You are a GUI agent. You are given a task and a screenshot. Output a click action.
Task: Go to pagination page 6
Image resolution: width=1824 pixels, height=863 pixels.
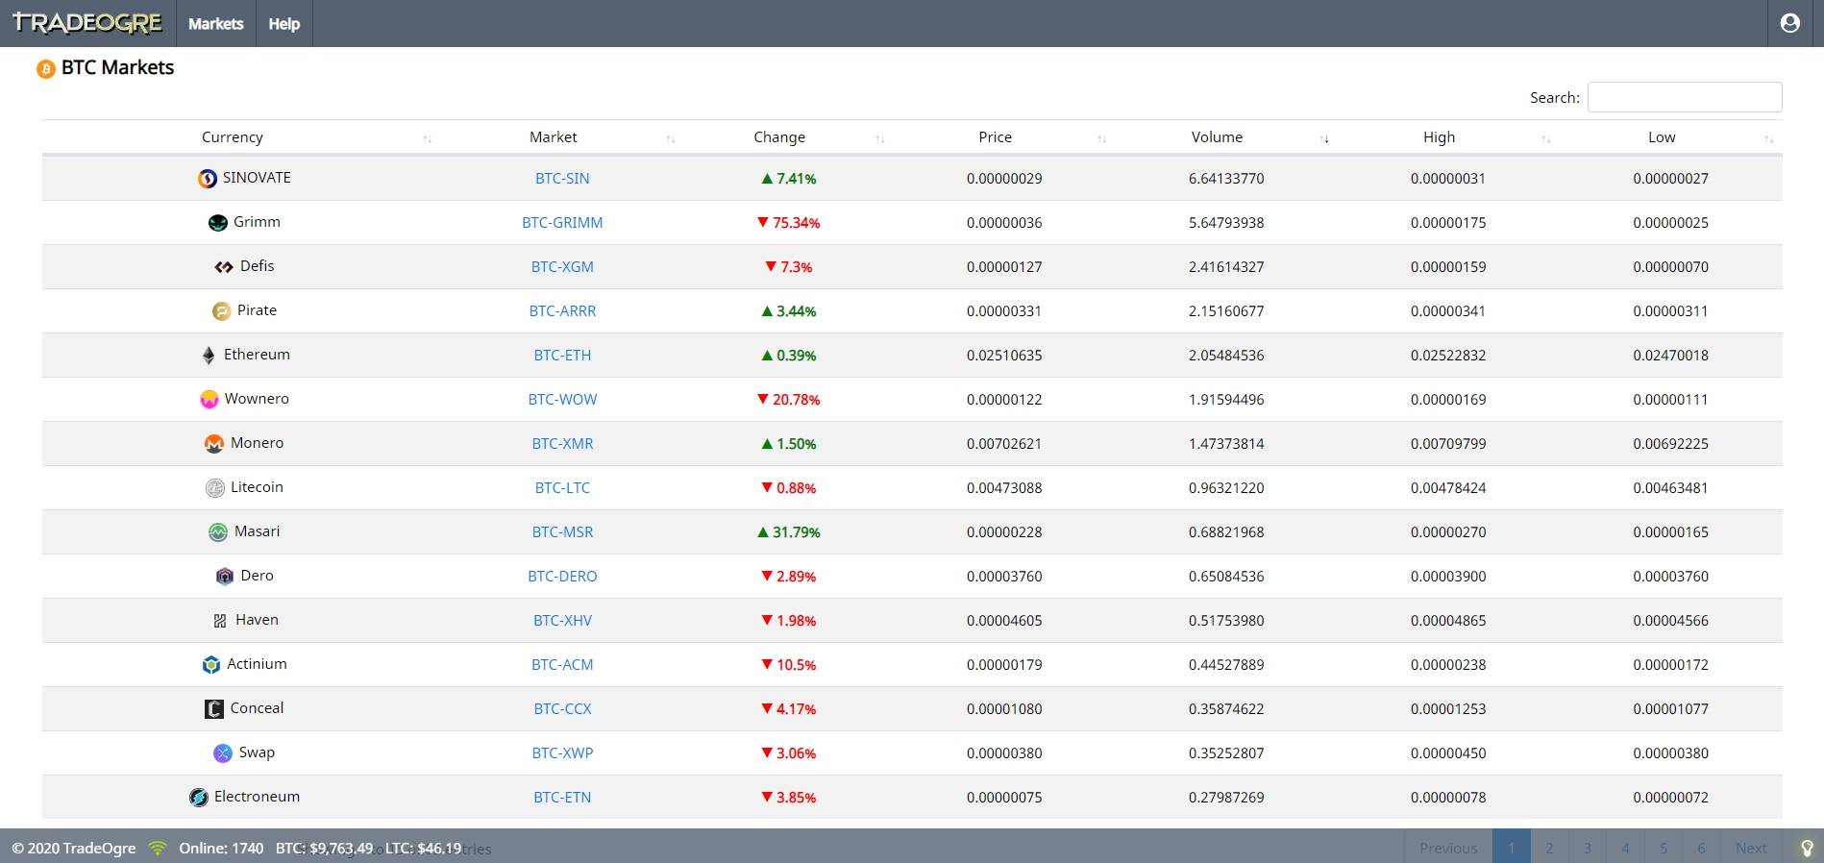(x=1701, y=848)
